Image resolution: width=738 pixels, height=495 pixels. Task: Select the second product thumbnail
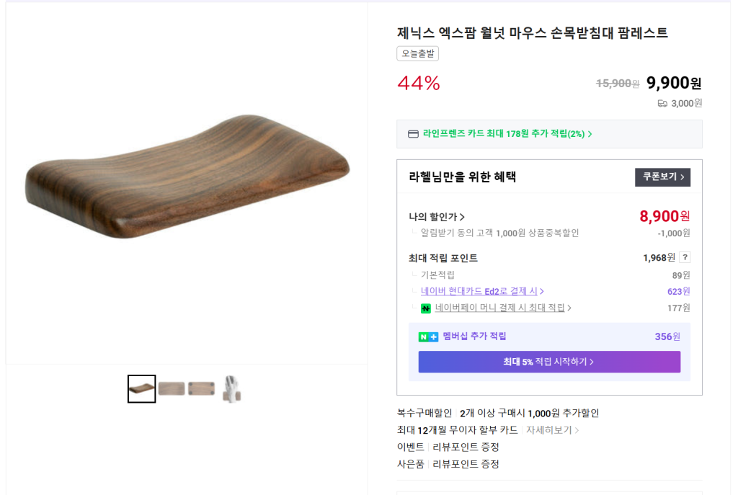172,389
